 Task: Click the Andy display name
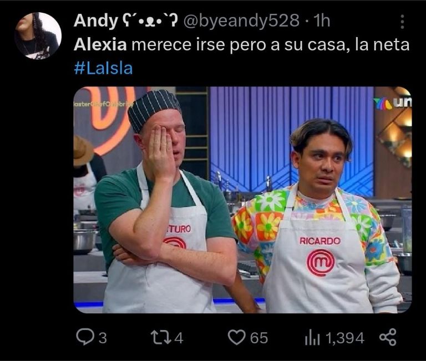[95, 20]
